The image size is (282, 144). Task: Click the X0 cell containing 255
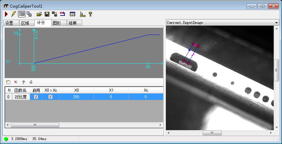(76, 97)
